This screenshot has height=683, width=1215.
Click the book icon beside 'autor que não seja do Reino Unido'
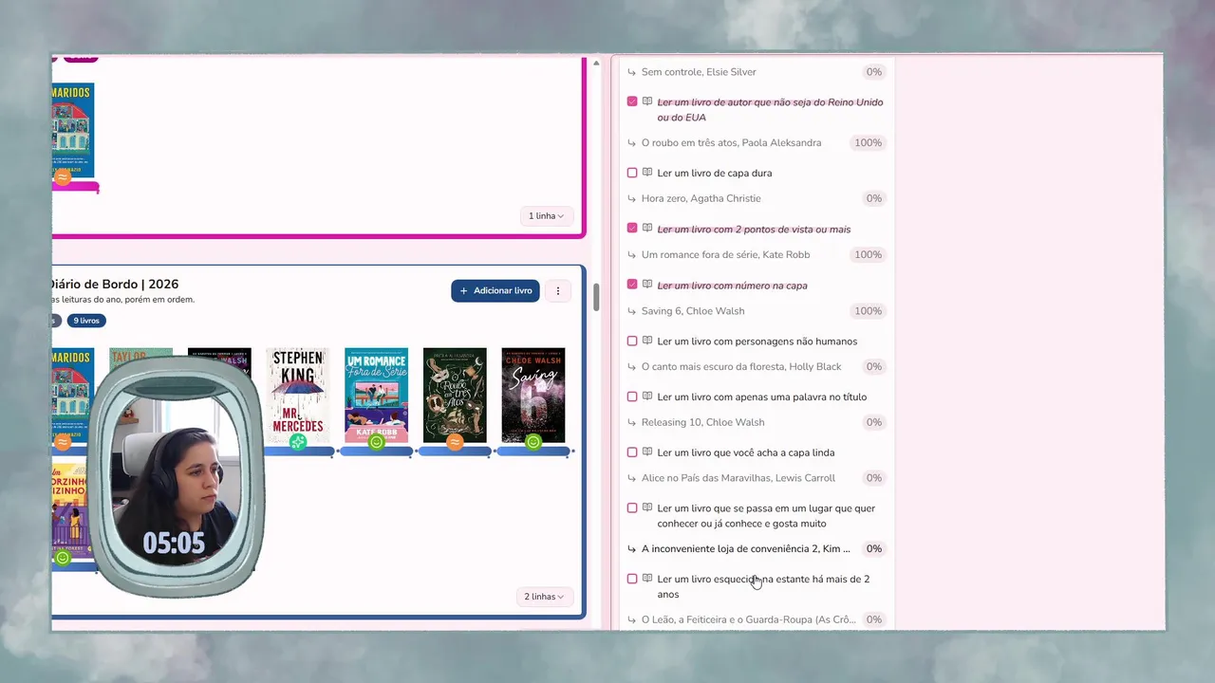(x=647, y=102)
